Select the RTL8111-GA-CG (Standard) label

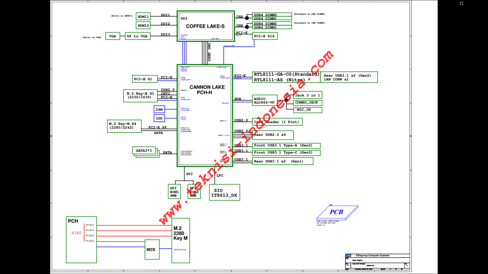pos(287,75)
